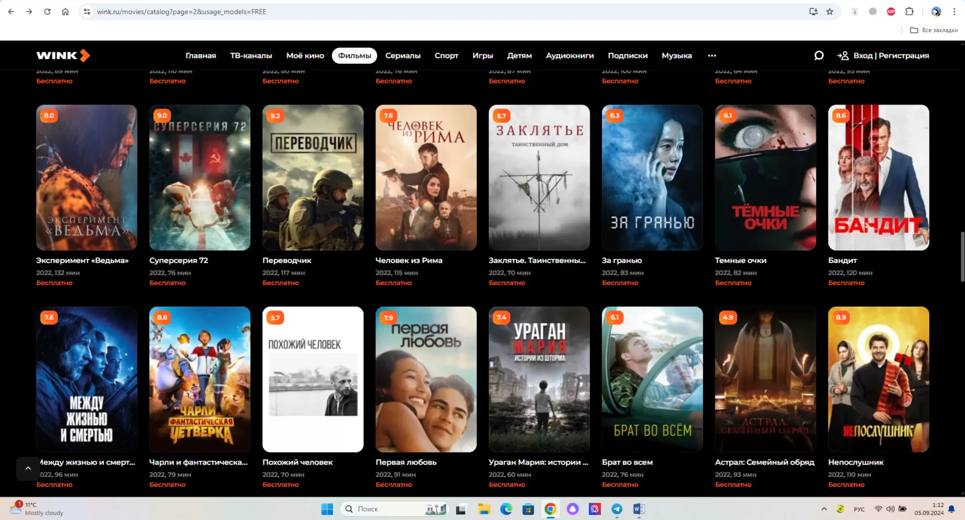The image size is (965, 520).
Task: Open Chrome three-dot menu
Action: [954, 12]
